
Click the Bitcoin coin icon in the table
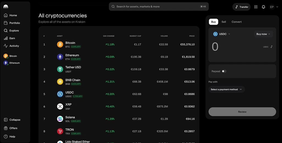[x=60, y=45]
